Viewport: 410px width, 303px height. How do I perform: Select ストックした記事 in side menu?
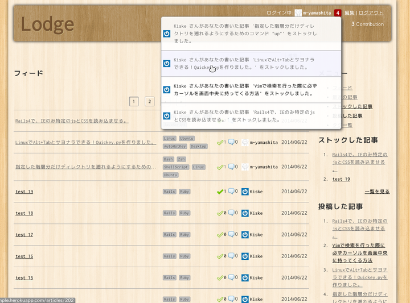point(352,106)
